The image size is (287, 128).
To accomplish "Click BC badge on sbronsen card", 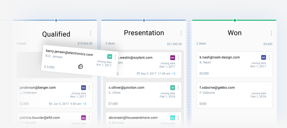I will (173, 118).
